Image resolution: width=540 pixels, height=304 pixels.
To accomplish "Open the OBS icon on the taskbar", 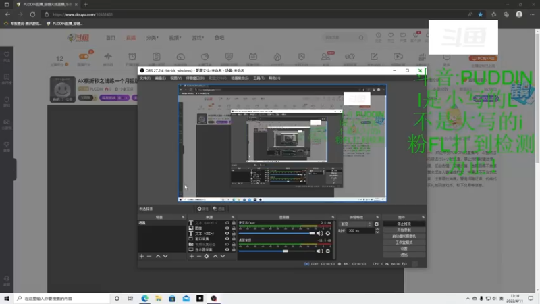I will click(x=214, y=299).
